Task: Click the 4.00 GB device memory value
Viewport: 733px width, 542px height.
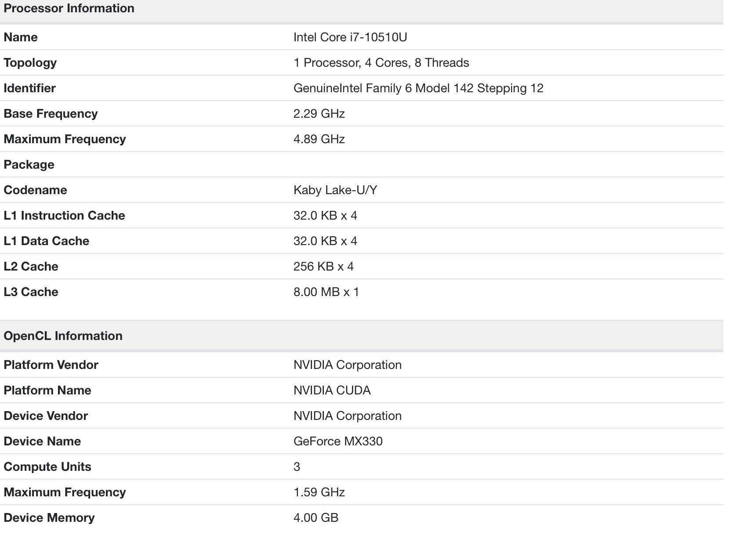Action: [x=316, y=517]
